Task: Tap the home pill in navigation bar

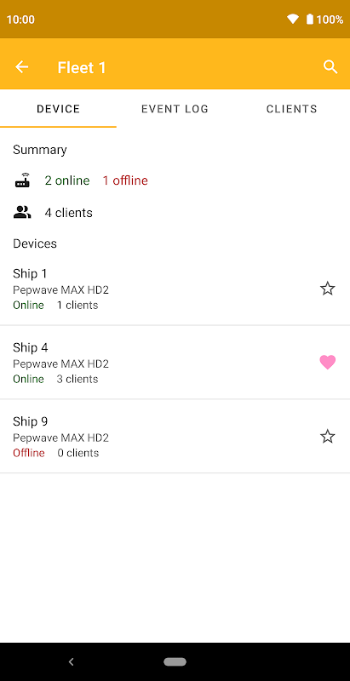Action: click(175, 662)
